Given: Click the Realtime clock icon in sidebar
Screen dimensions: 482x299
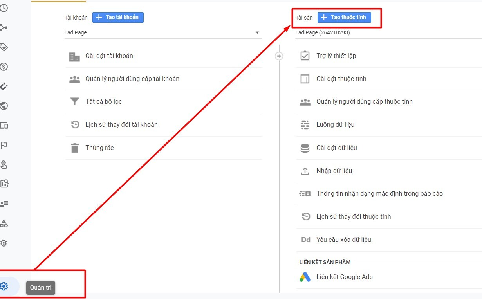Looking at the screenshot, I should (4, 8).
